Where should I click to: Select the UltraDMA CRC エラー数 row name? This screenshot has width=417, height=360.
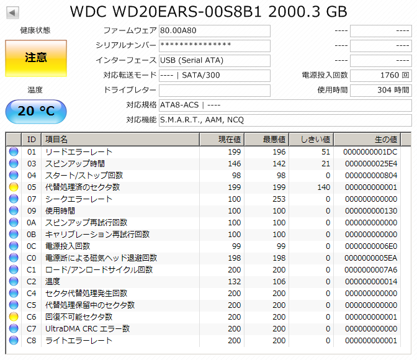[x=87, y=328]
